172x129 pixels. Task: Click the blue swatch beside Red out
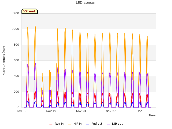tap(87, 124)
